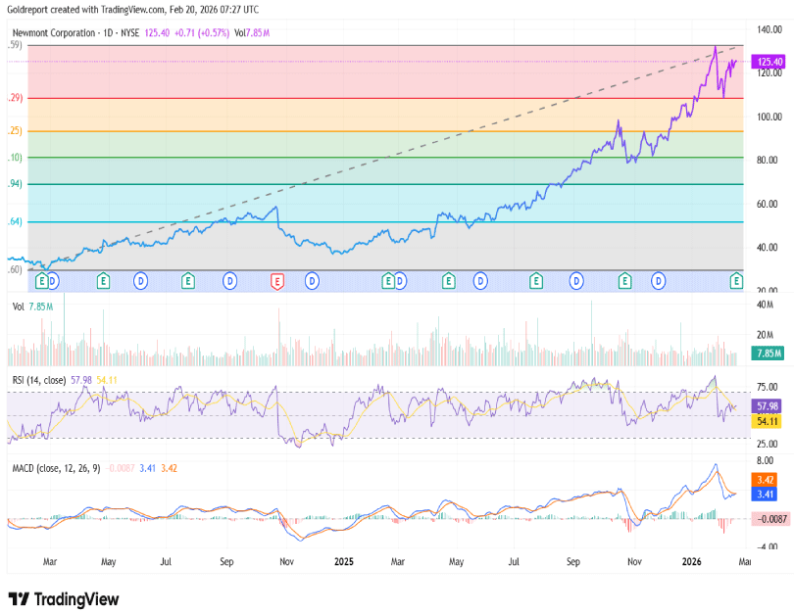Click the TradingView logo at bottom left
This screenshot has height=614, width=794.
click(64, 598)
